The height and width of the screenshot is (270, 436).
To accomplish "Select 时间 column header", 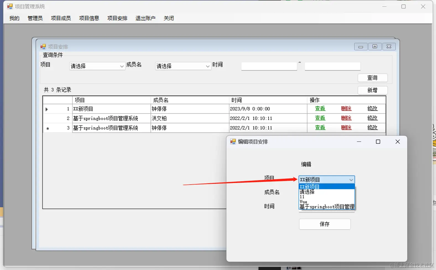I will [268, 100].
